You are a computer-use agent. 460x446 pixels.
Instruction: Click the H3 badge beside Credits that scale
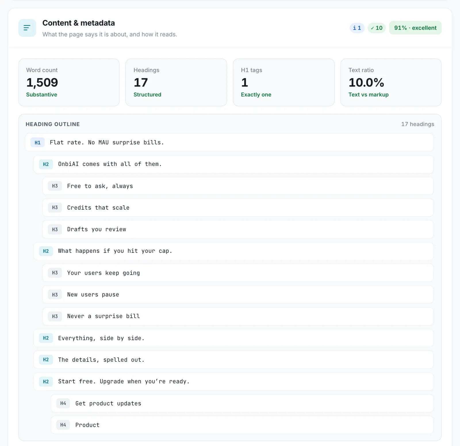pyautogui.click(x=55, y=208)
